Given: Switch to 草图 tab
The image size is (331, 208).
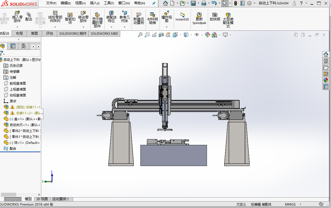Looking at the screenshot, I should pos(35,33).
